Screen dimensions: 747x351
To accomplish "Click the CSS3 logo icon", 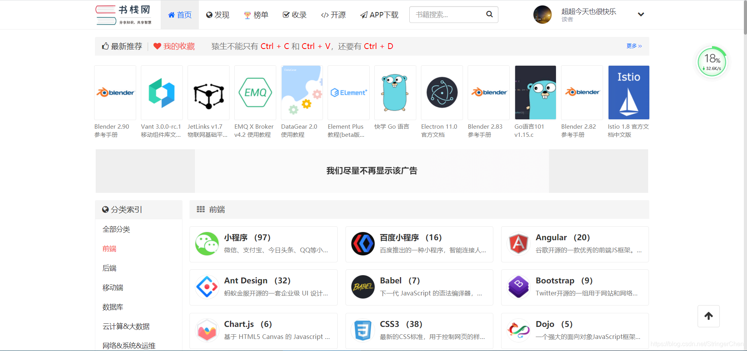I will pos(363,330).
